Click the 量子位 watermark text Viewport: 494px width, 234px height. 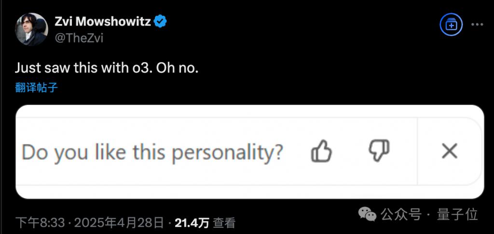point(457,215)
